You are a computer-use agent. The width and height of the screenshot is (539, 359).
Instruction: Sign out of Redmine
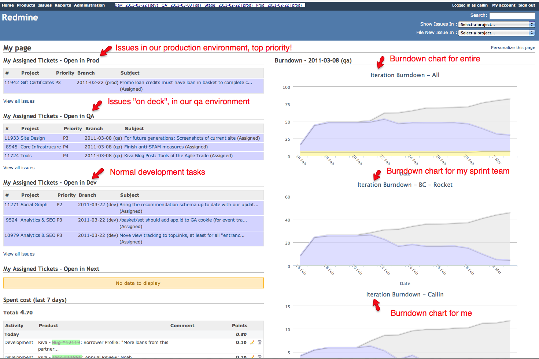coord(527,5)
